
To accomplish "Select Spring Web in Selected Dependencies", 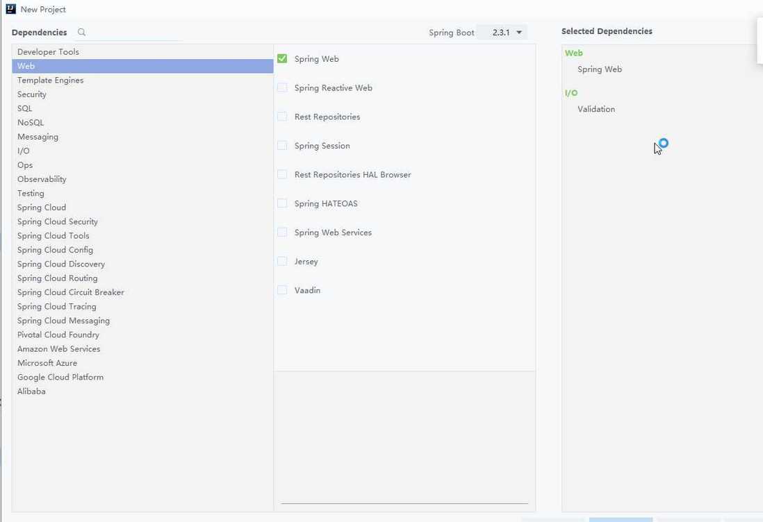I will click(600, 69).
